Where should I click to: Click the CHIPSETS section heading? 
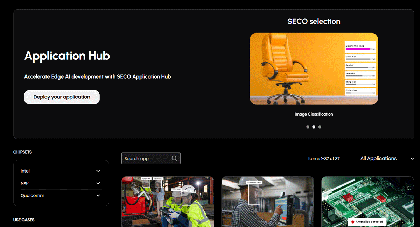[22, 152]
